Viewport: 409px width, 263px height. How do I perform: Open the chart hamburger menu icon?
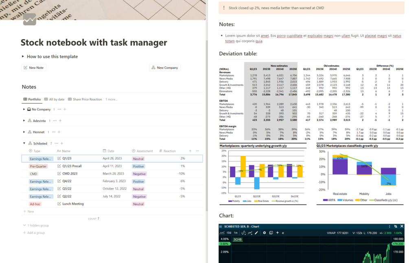tap(221, 226)
